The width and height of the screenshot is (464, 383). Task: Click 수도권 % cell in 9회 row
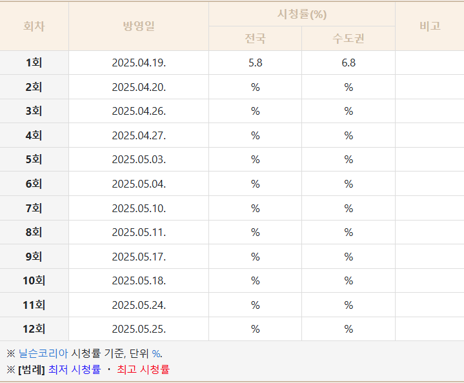[x=348, y=257]
